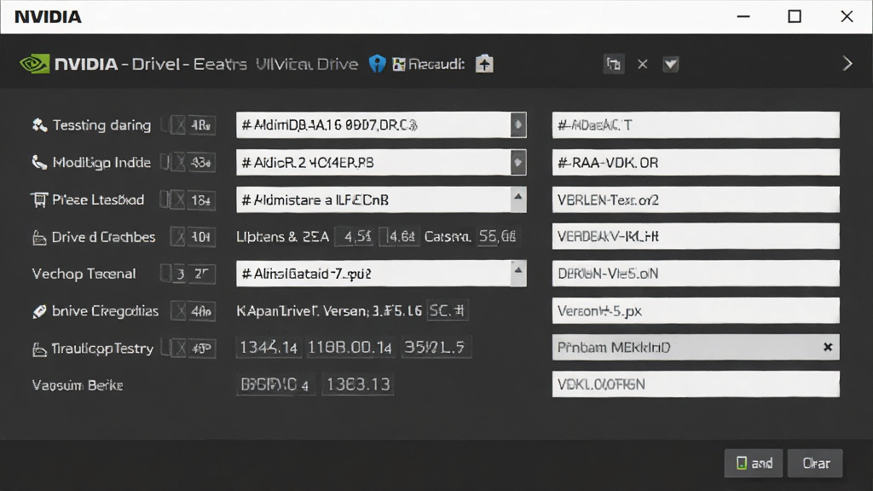Click the SC.# box after Versen text
Screen dimensions: 873x491
(447, 310)
